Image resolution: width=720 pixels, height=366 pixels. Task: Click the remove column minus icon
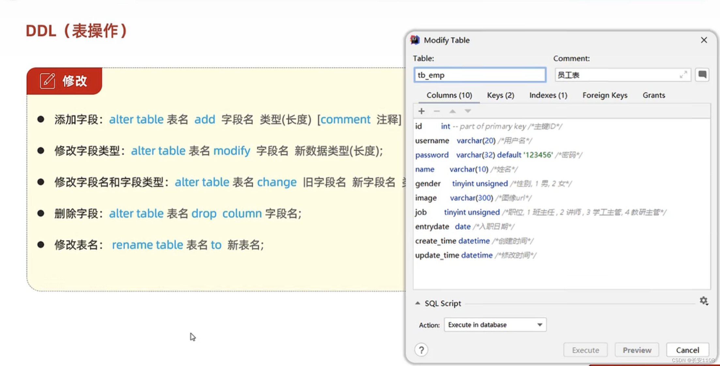[x=437, y=111]
